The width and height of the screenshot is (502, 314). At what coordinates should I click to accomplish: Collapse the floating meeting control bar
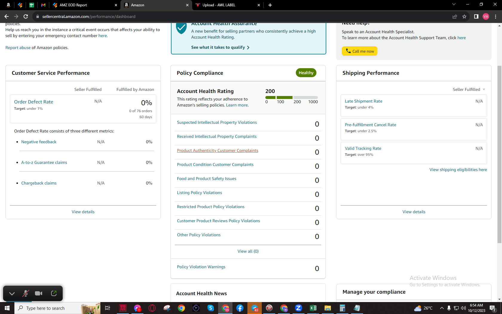coord(12,293)
